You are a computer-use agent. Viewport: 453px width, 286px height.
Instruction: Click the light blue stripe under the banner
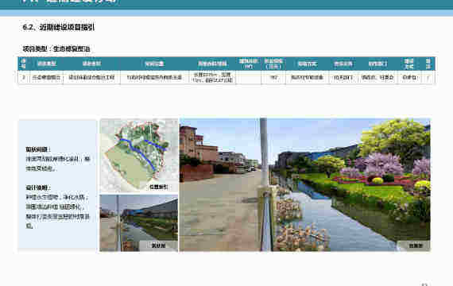coord(226,13)
